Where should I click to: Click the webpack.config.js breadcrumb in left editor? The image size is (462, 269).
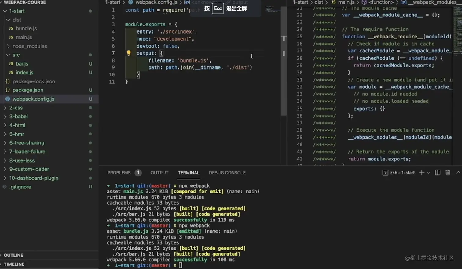tap(156, 2)
